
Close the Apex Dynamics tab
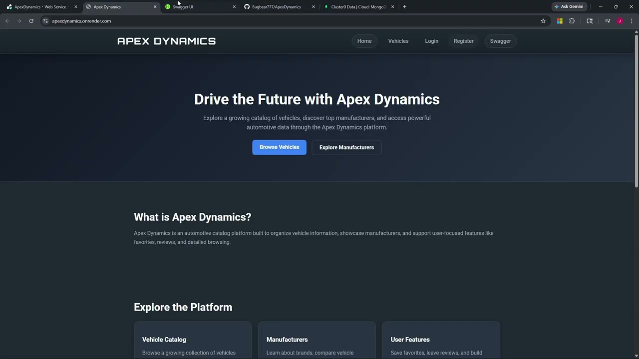(155, 7)
